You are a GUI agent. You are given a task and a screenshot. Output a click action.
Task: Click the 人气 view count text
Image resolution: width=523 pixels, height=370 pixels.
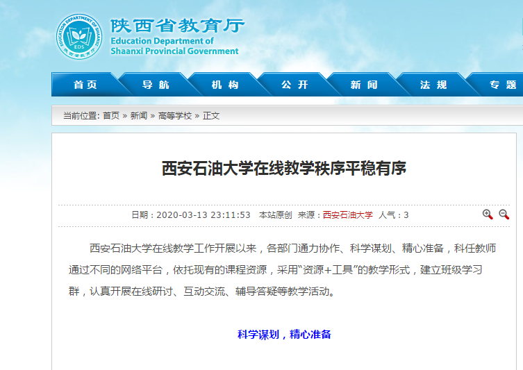tap(393, 215)
